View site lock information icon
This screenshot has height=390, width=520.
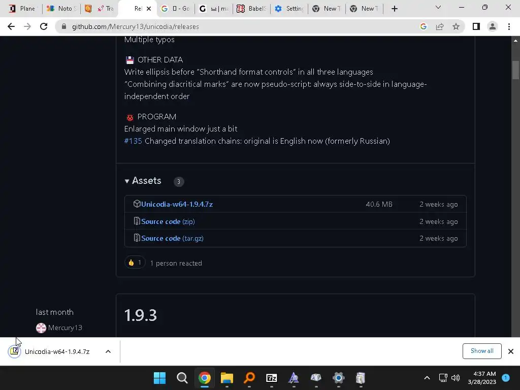64,26
